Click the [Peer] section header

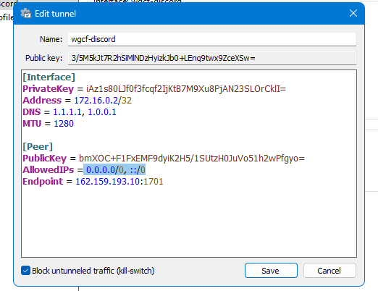click(x=38, y=147)
